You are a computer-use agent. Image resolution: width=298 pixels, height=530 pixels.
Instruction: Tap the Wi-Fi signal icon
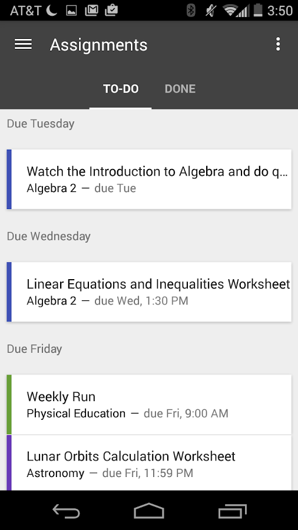pyautogui.click(x=230, y=11)
